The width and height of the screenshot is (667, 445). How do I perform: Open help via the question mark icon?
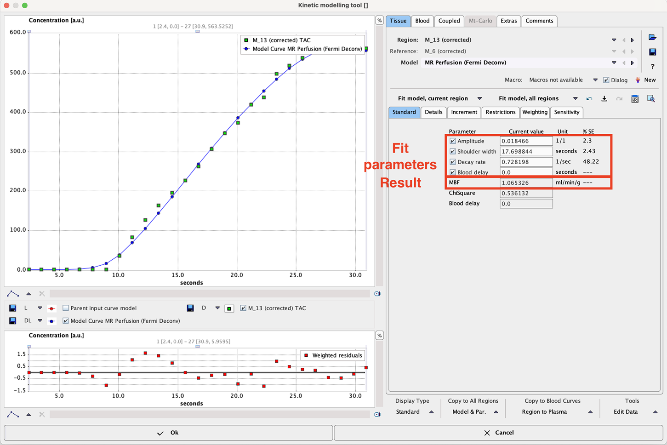(652, 67)
